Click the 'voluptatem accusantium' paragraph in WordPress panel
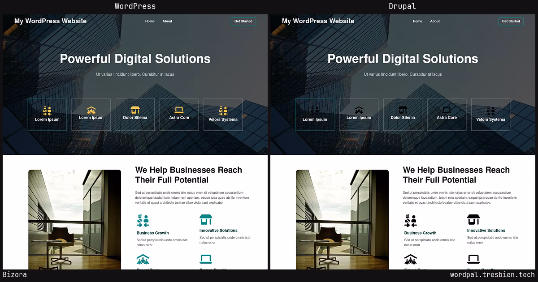 pyautogui.click(x=192, y=197)
